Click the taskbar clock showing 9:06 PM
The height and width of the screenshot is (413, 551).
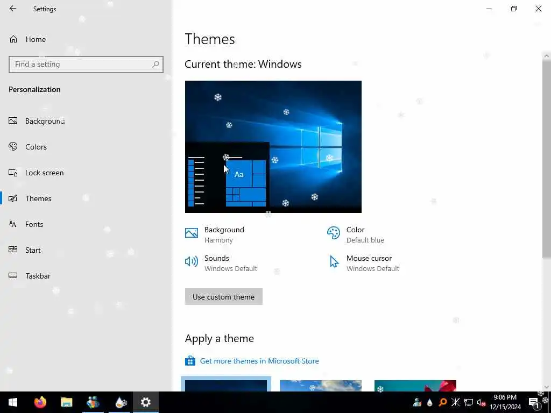[x=505, y=402]
